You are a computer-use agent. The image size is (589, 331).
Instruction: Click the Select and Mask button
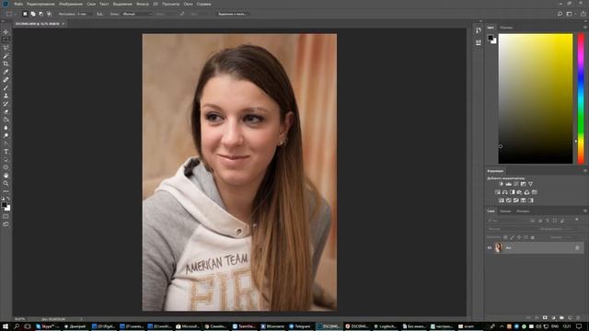tap(233, 14)
